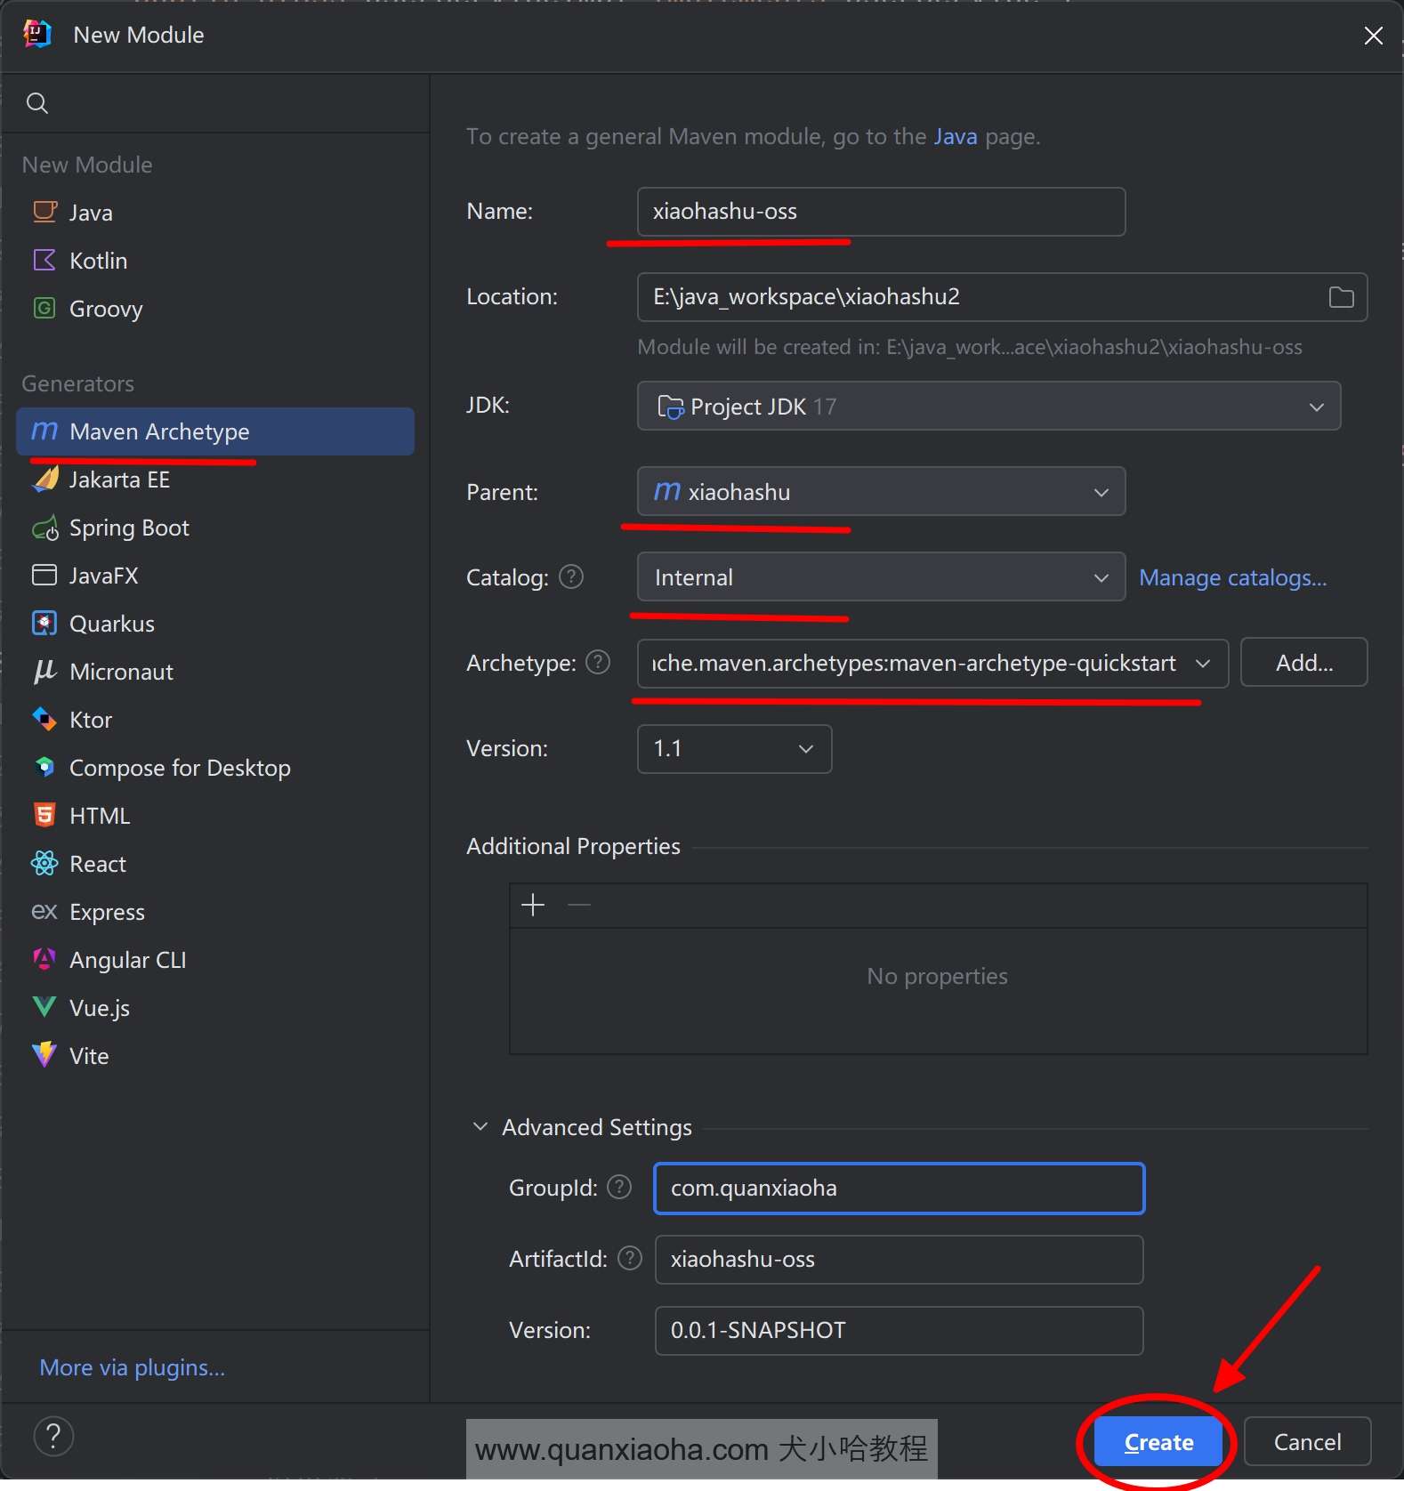Open the JDK dropdown

[x=988, y=407]
